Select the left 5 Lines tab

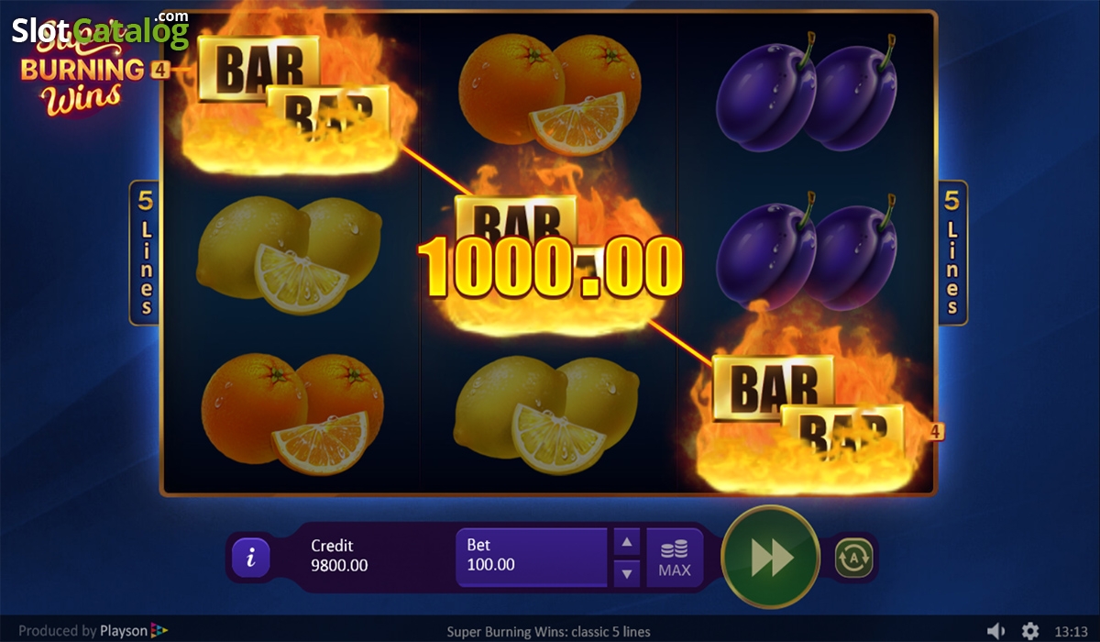pyautogui.click(x=146, y=252)
